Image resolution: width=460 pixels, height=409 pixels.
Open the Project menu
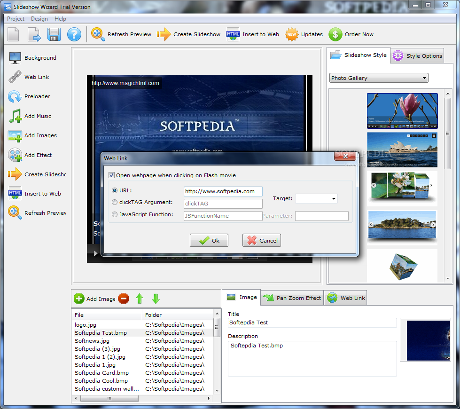pos(16,19)
